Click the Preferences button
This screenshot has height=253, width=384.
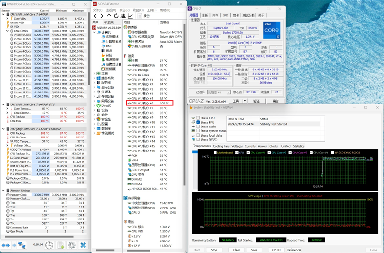pos(294,250)
